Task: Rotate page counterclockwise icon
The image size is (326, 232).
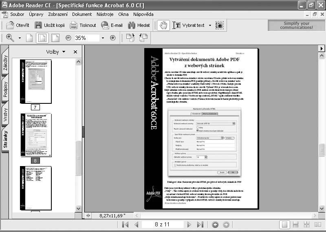Action: (x=143, y=38)
